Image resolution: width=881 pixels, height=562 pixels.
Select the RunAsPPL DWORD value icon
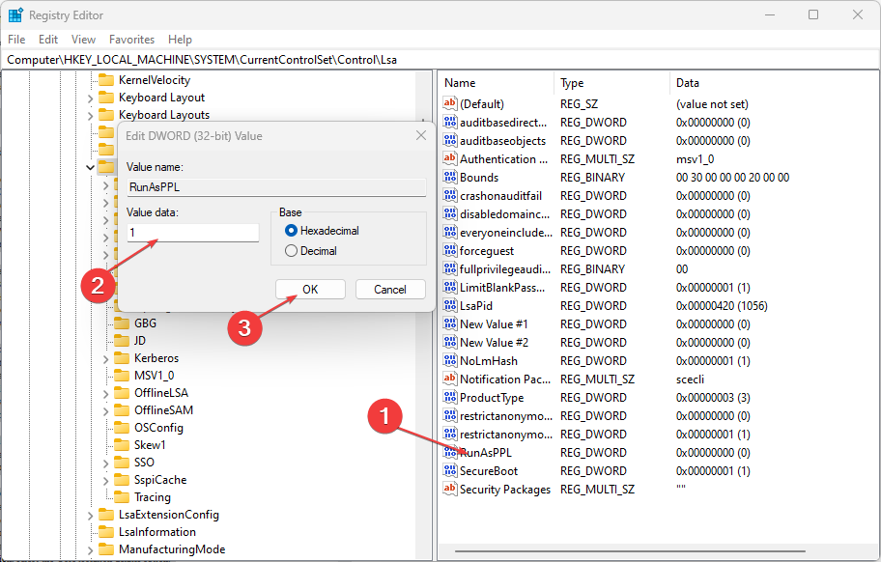pos(450,452)
